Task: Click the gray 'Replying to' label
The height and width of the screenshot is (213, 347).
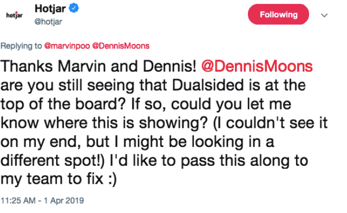Action: [21, 46]
